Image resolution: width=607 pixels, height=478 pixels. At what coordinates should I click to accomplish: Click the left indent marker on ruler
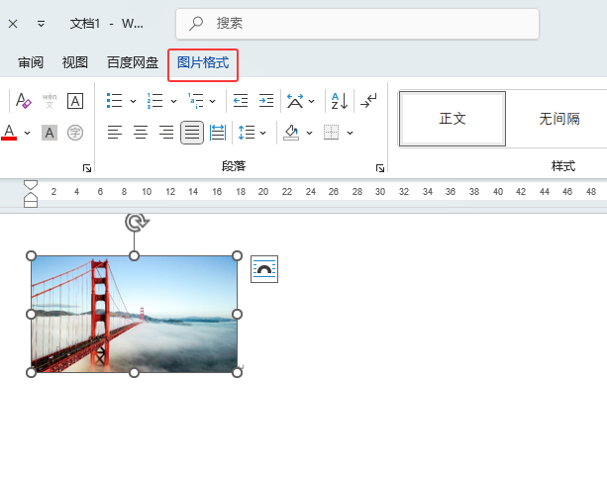point(31,204)
